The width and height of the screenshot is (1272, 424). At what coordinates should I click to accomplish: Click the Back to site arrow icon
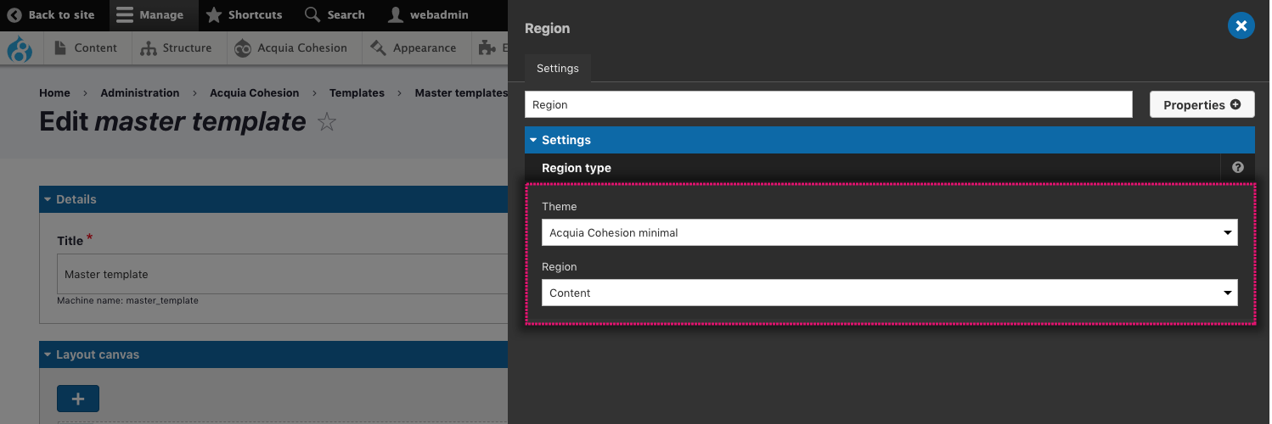click(14, 14)
